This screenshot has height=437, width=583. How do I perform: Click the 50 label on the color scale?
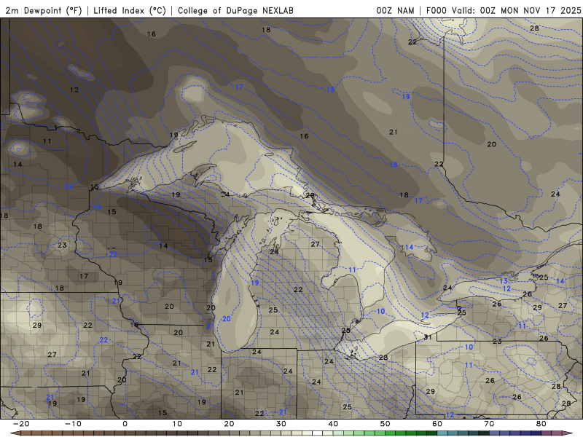click(386, 424)
